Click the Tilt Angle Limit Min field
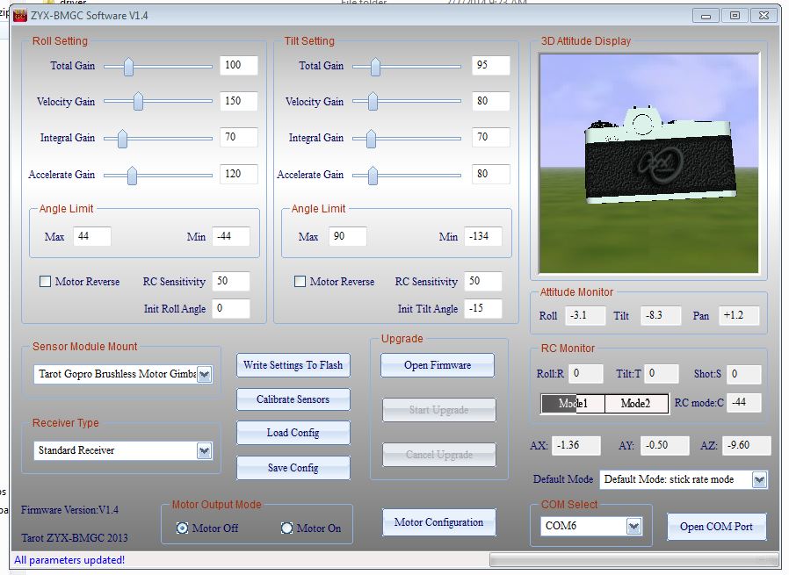This screenshot has height=575, width=789. (x=483, y=236)
